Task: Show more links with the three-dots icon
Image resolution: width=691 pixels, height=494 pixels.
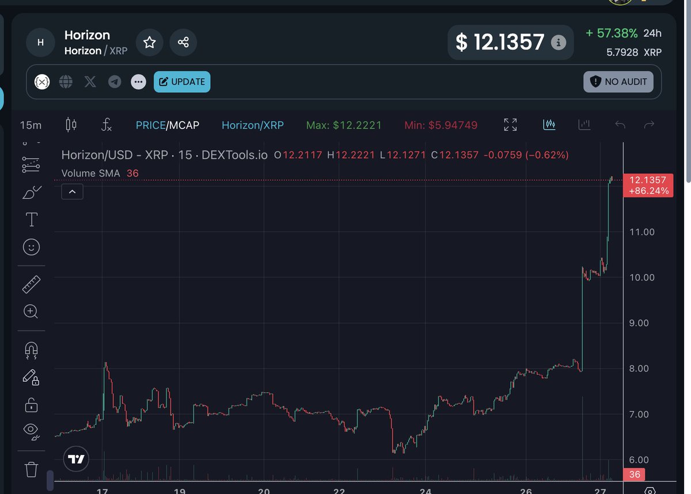Action: click(x=138, y=82)
